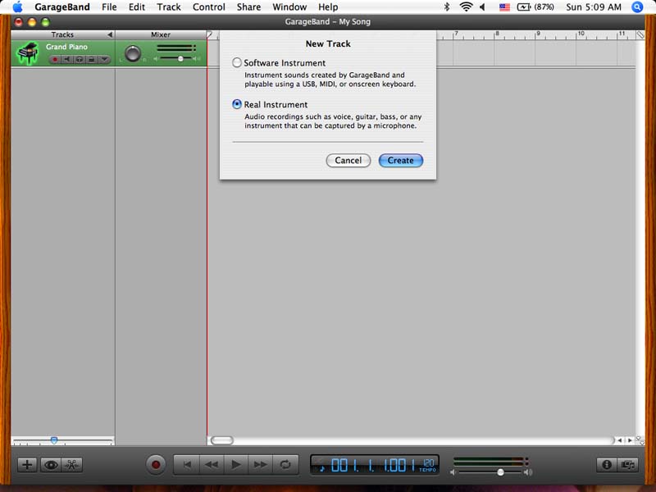Enable recording on the Grand Piano track

(x=55, y=59)
